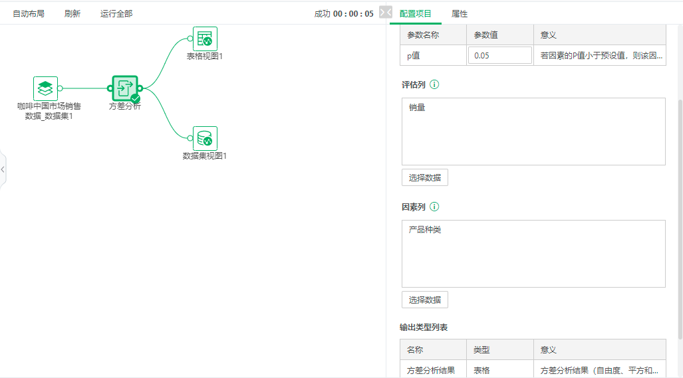The width and height of the screenshot is (683, 378).
Task: Click the 输出类型列表 section heading
Action: tap(424, 327)
